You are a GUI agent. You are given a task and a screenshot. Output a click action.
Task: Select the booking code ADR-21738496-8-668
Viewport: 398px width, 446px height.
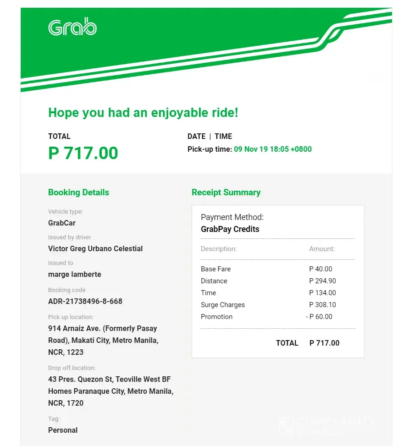pos(85,302)
